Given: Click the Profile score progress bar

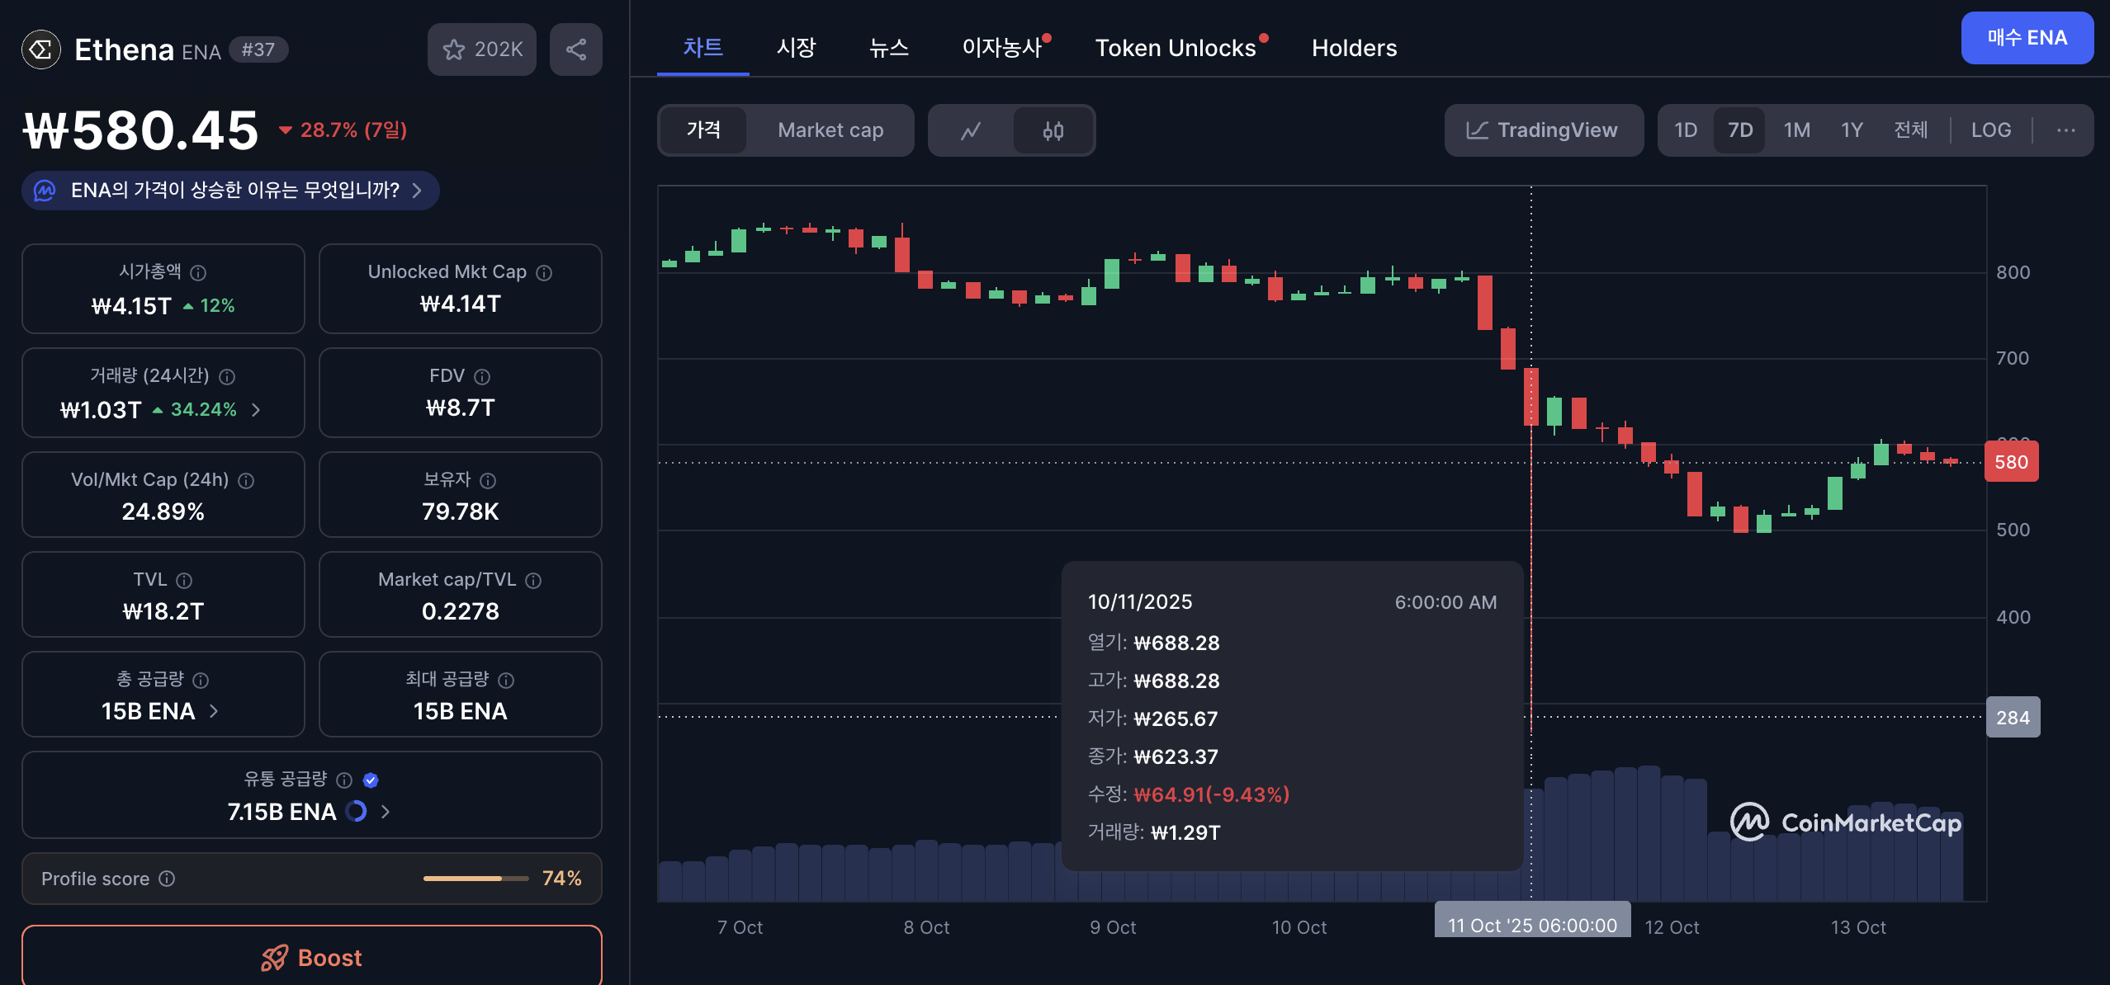Looking at the screenshot, I should (x=475, y=879).
